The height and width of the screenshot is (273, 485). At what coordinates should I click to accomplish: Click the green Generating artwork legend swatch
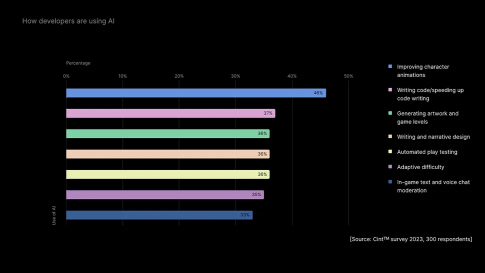(390, 113)
